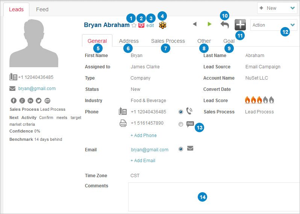300x214 pixels.
Task: Go to previous lead with left arrow
Action: [195, 24]
